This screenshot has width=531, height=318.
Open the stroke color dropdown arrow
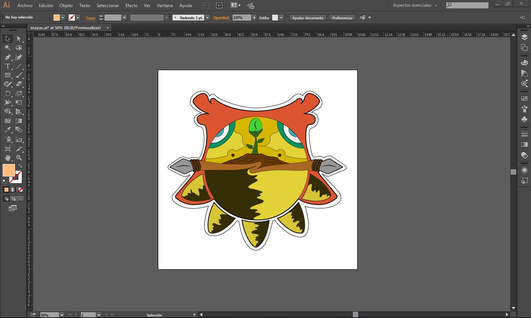tap(78, 18)
